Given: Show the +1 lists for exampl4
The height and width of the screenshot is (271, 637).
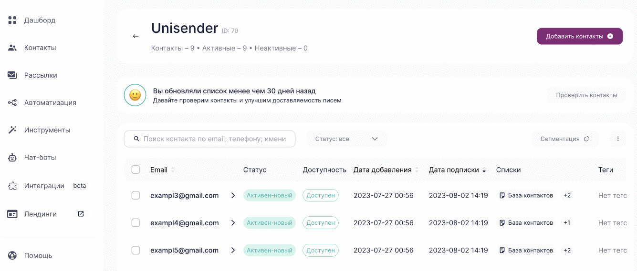Looking at the screenshot, I should [x=567, y=222].
